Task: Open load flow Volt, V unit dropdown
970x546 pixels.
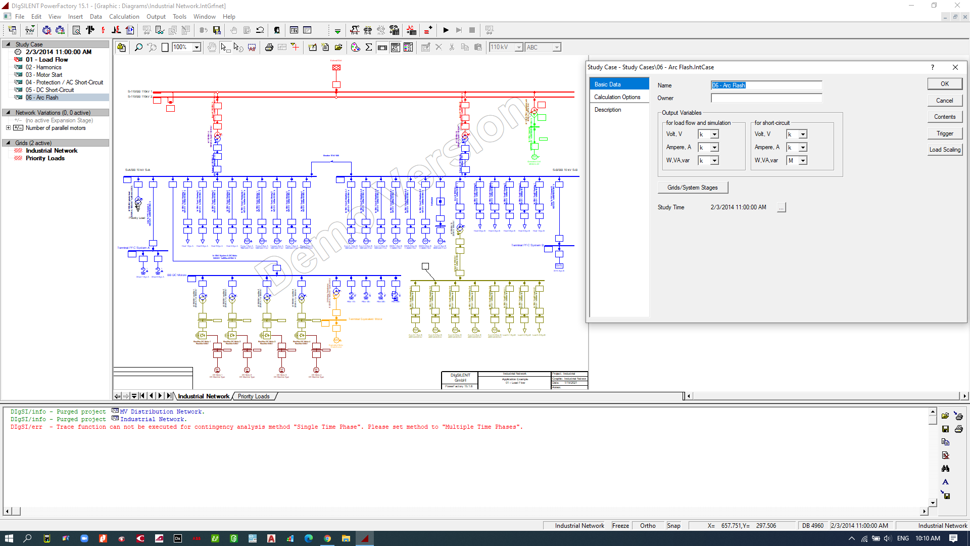Action: (x=714, y=134)
